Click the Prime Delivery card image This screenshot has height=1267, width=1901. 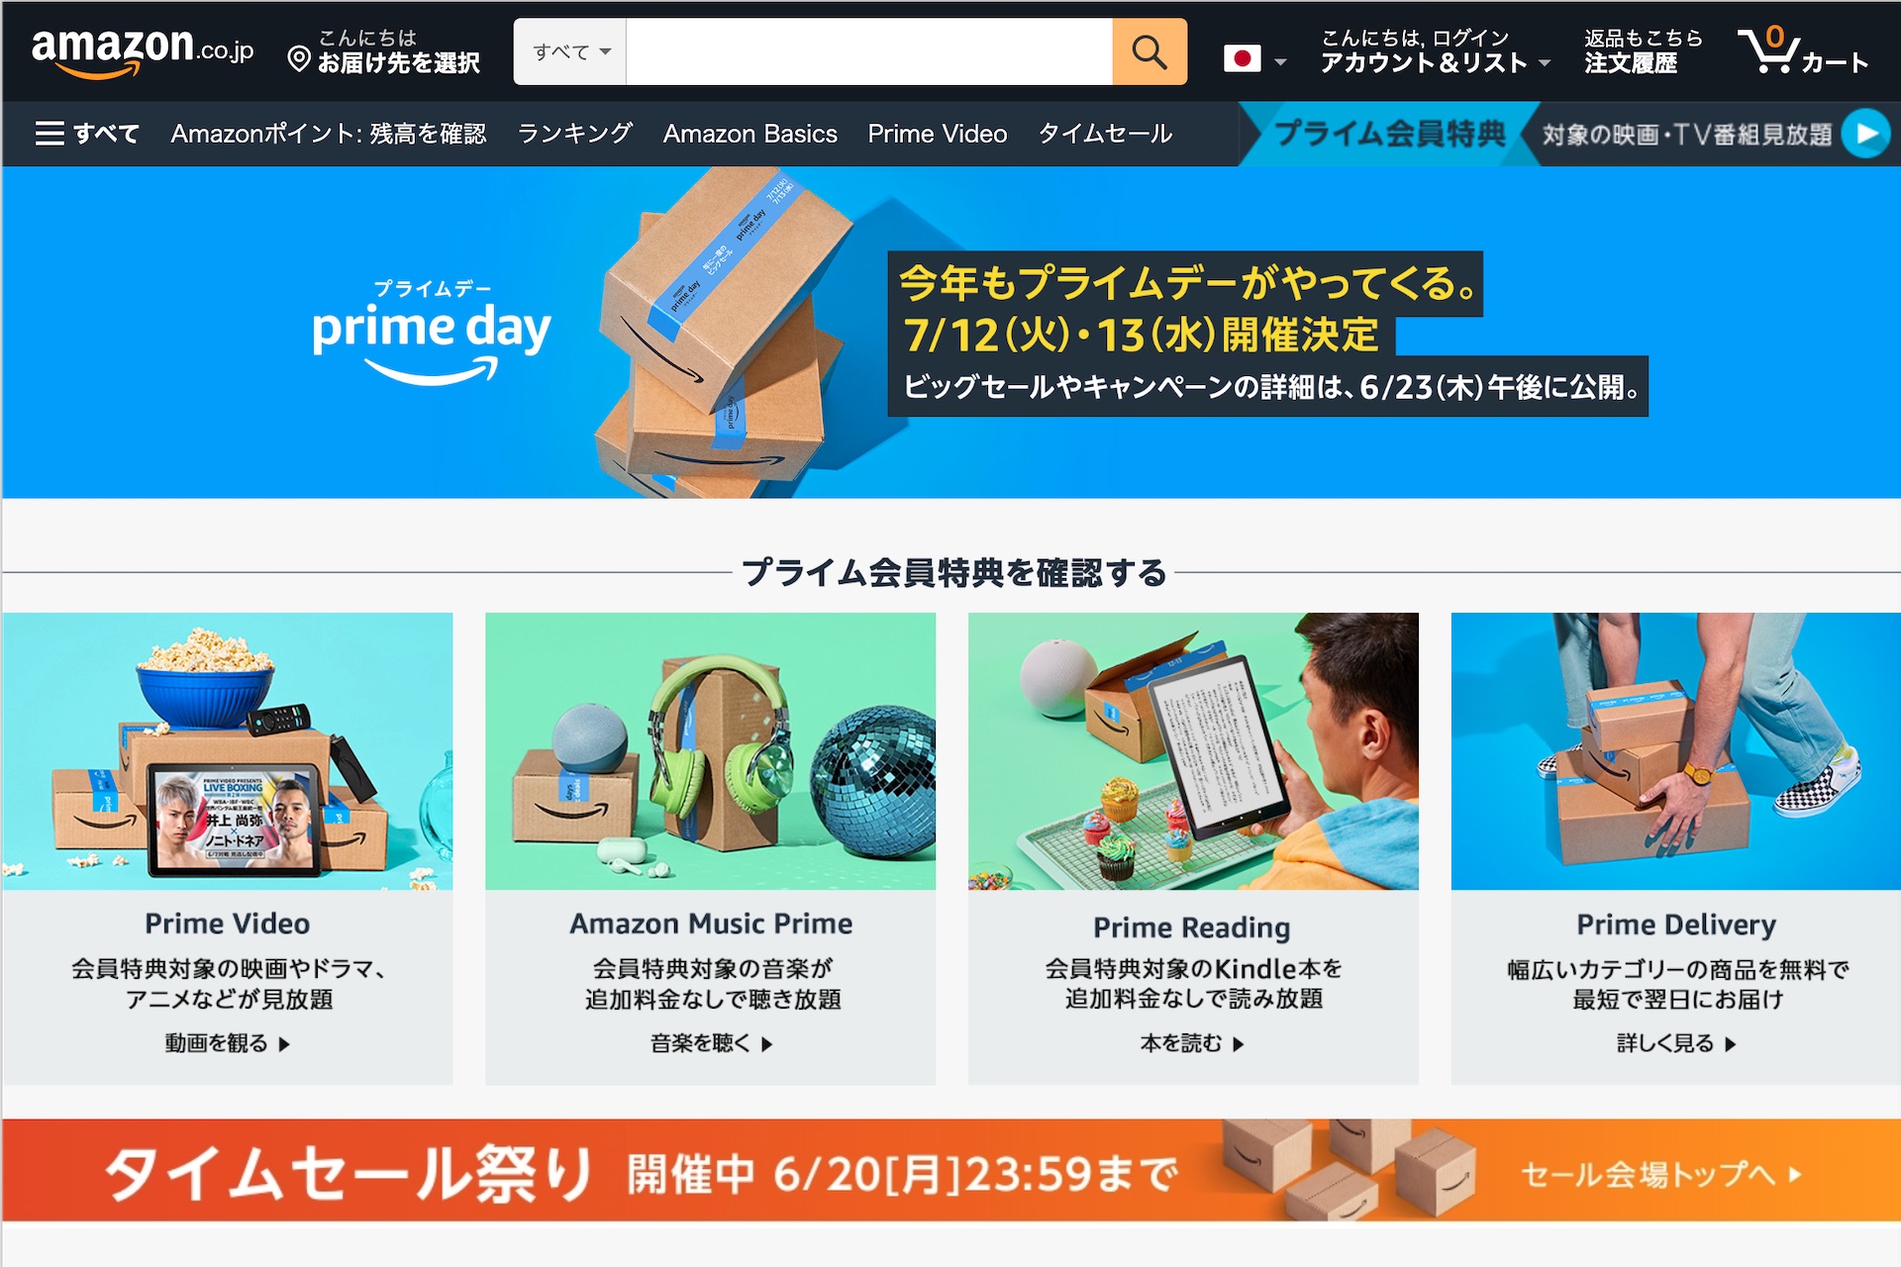coord(1676,751)
